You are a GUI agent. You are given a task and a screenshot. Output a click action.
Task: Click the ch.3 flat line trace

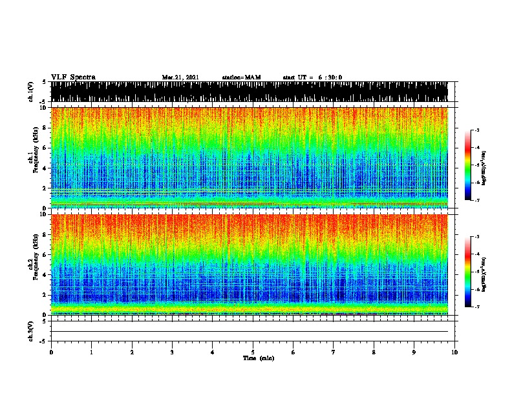coord(250,332)
